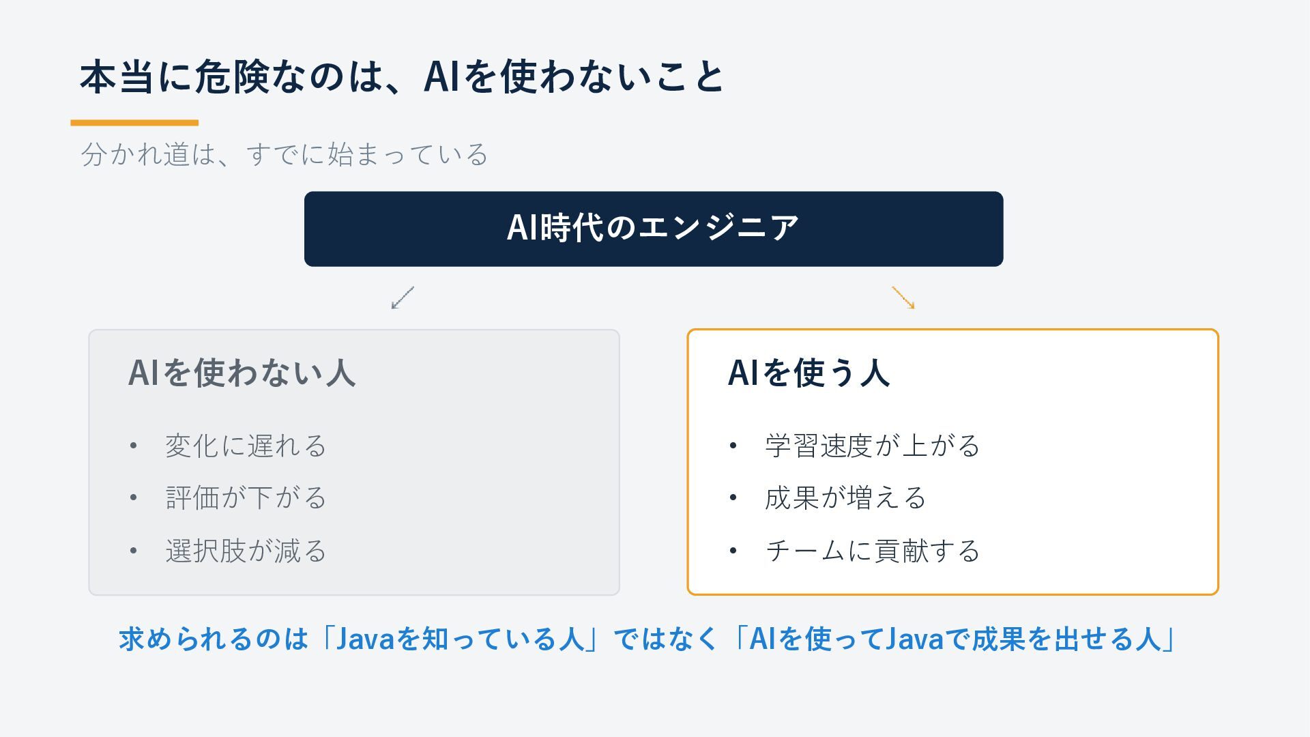Click the bullet dot before 学習速度が上がる

point(733,446)
